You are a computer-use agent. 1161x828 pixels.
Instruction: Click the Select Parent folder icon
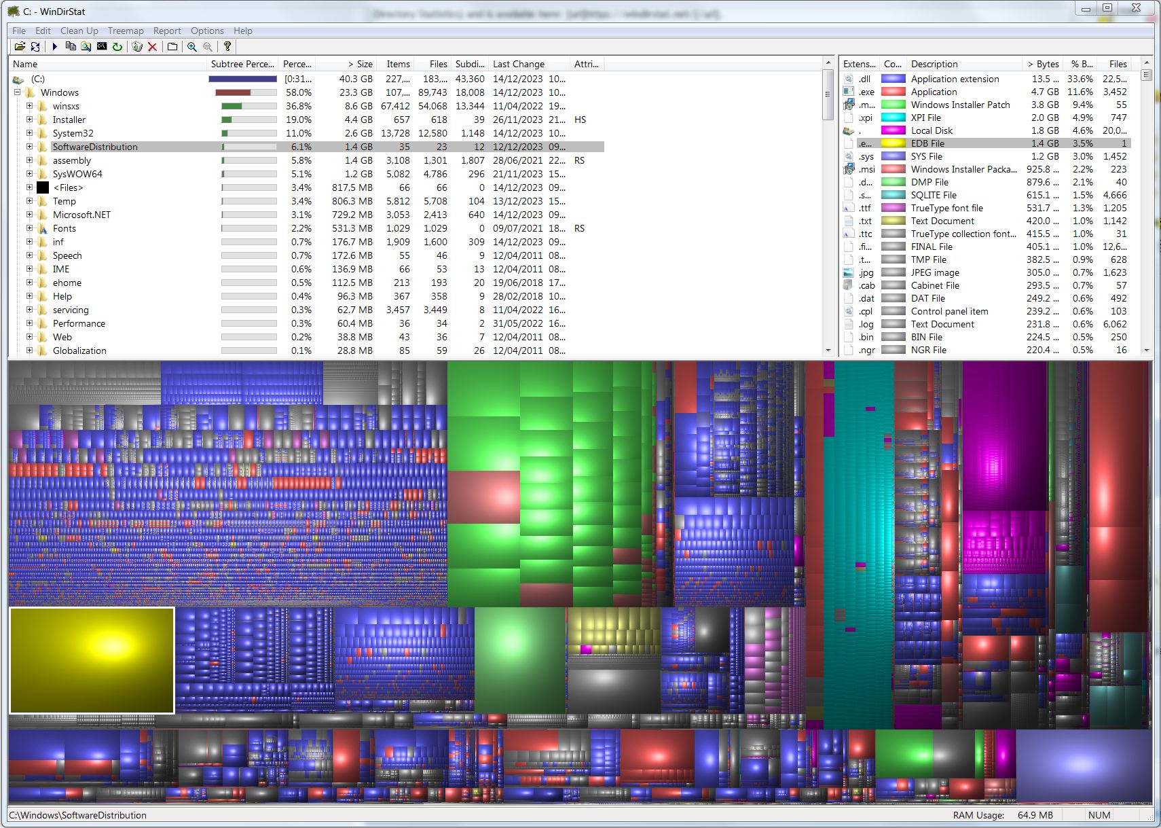(172, 46)
